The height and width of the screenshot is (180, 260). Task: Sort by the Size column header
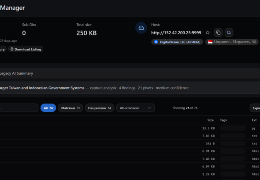(210, 120)
